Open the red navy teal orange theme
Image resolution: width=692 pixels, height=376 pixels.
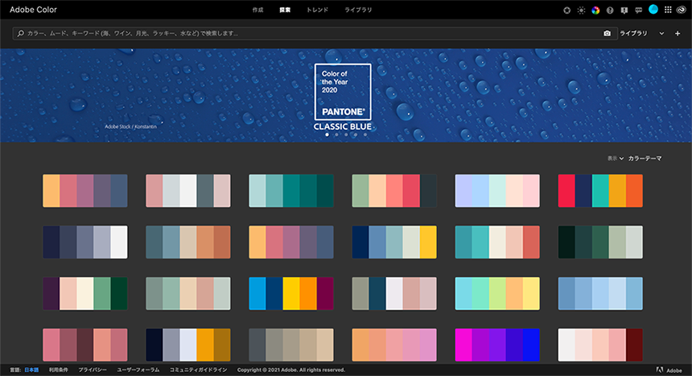tap(600, 191)
